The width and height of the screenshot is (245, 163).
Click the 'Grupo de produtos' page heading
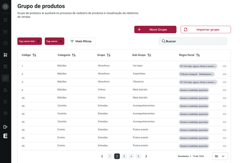[41, 6]
